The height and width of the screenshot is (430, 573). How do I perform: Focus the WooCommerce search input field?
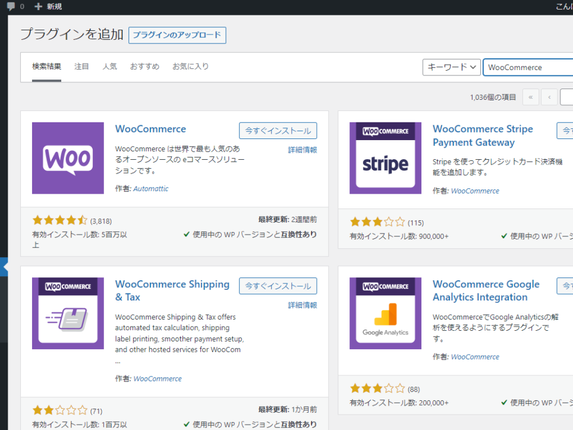pos(528,67)
